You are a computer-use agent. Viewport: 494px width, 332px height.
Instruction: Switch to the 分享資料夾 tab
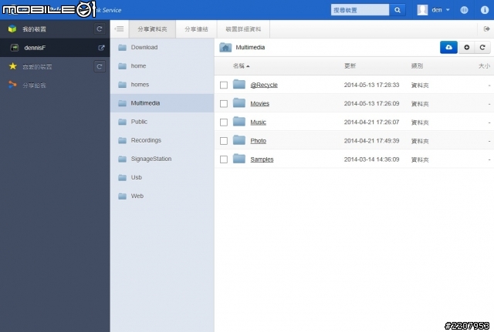(x=152, y=29)
